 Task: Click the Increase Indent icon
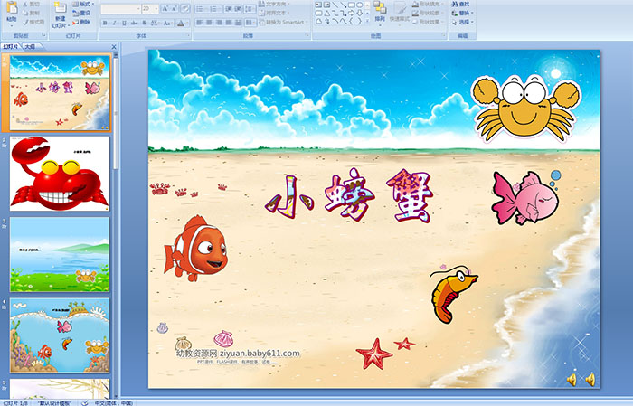point(238,9)
